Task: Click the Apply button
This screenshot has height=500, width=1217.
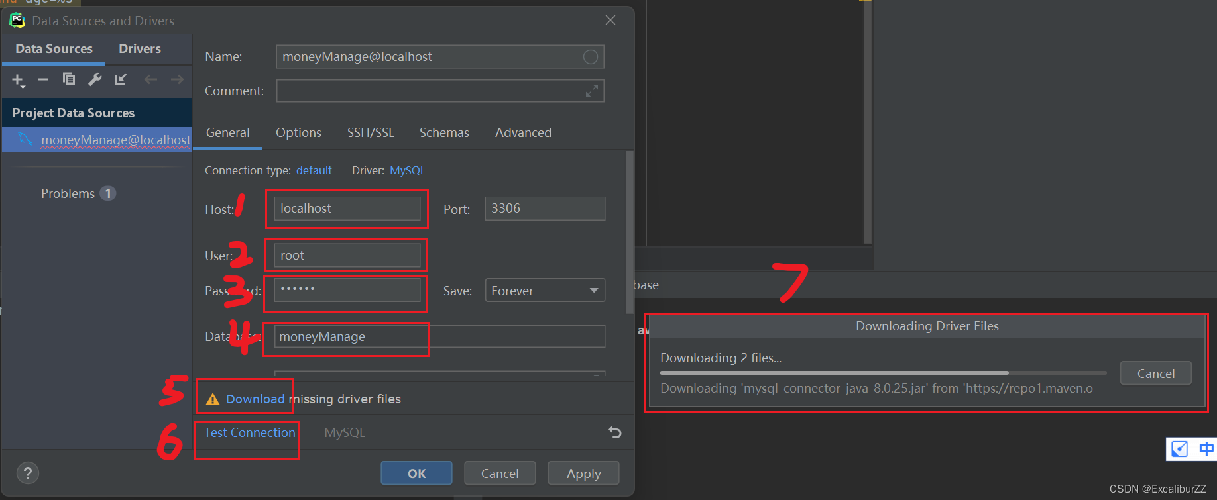Action: coord(583,473)
